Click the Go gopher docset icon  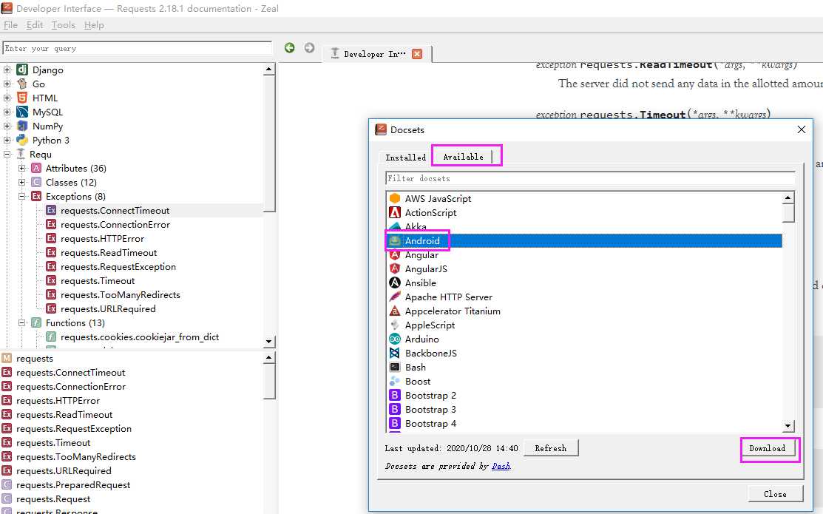tap(22, 84)
